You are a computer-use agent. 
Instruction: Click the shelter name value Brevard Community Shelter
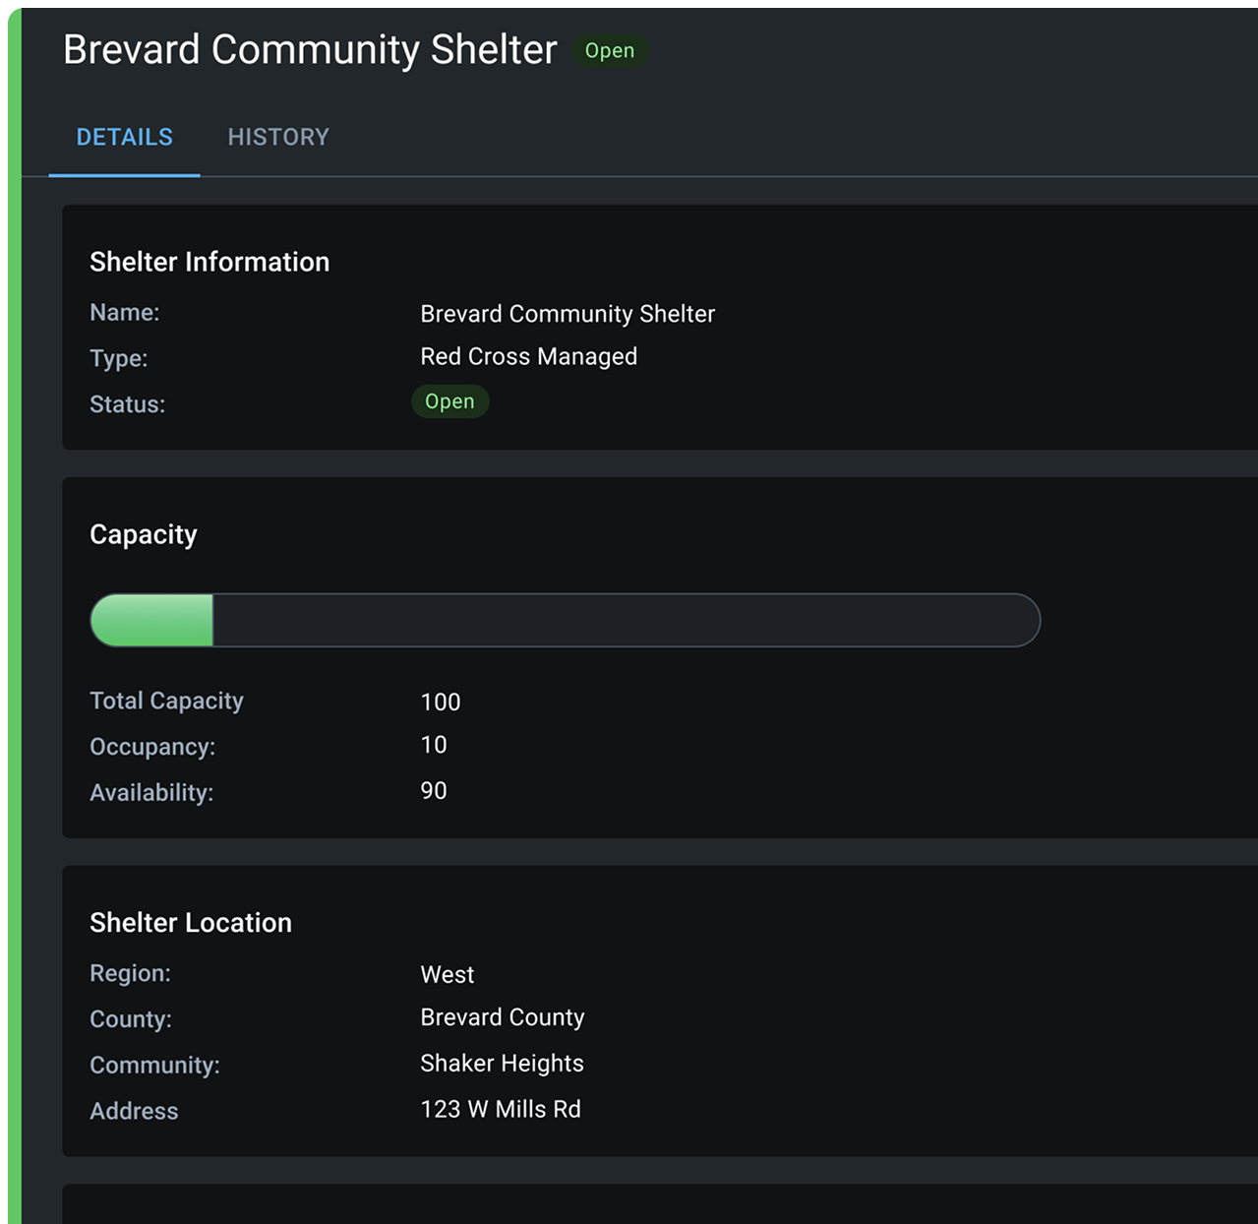pos(568,314)
